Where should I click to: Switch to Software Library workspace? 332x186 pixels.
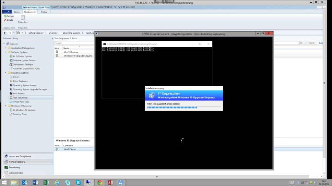(28, 162)
